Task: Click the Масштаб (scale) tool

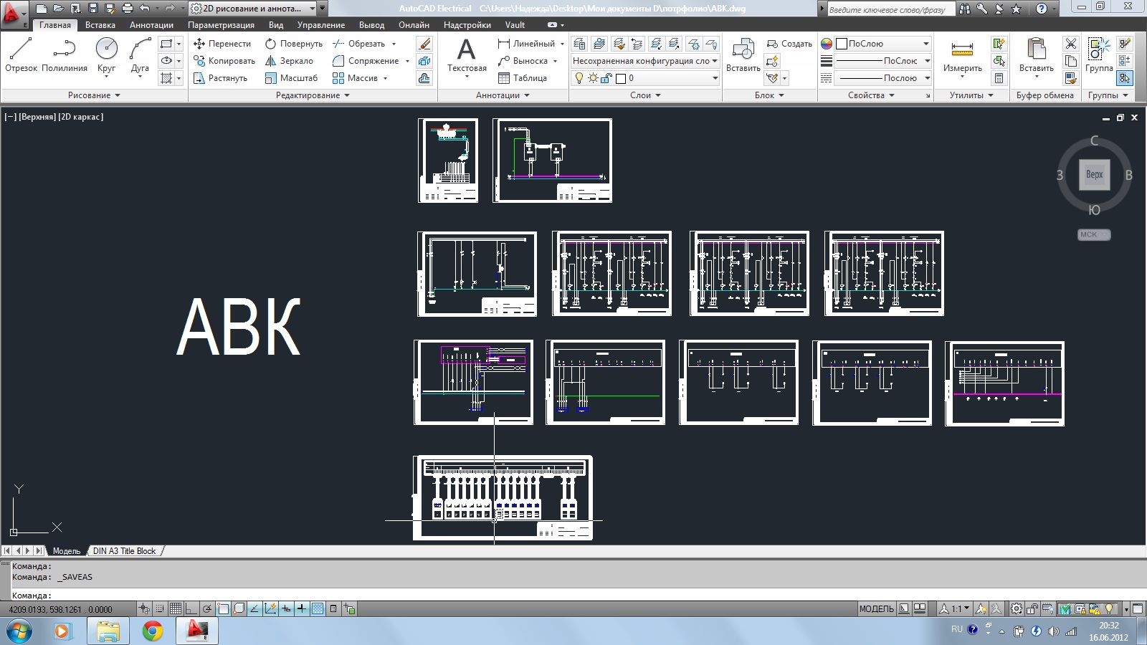Action: pos(292,78)
